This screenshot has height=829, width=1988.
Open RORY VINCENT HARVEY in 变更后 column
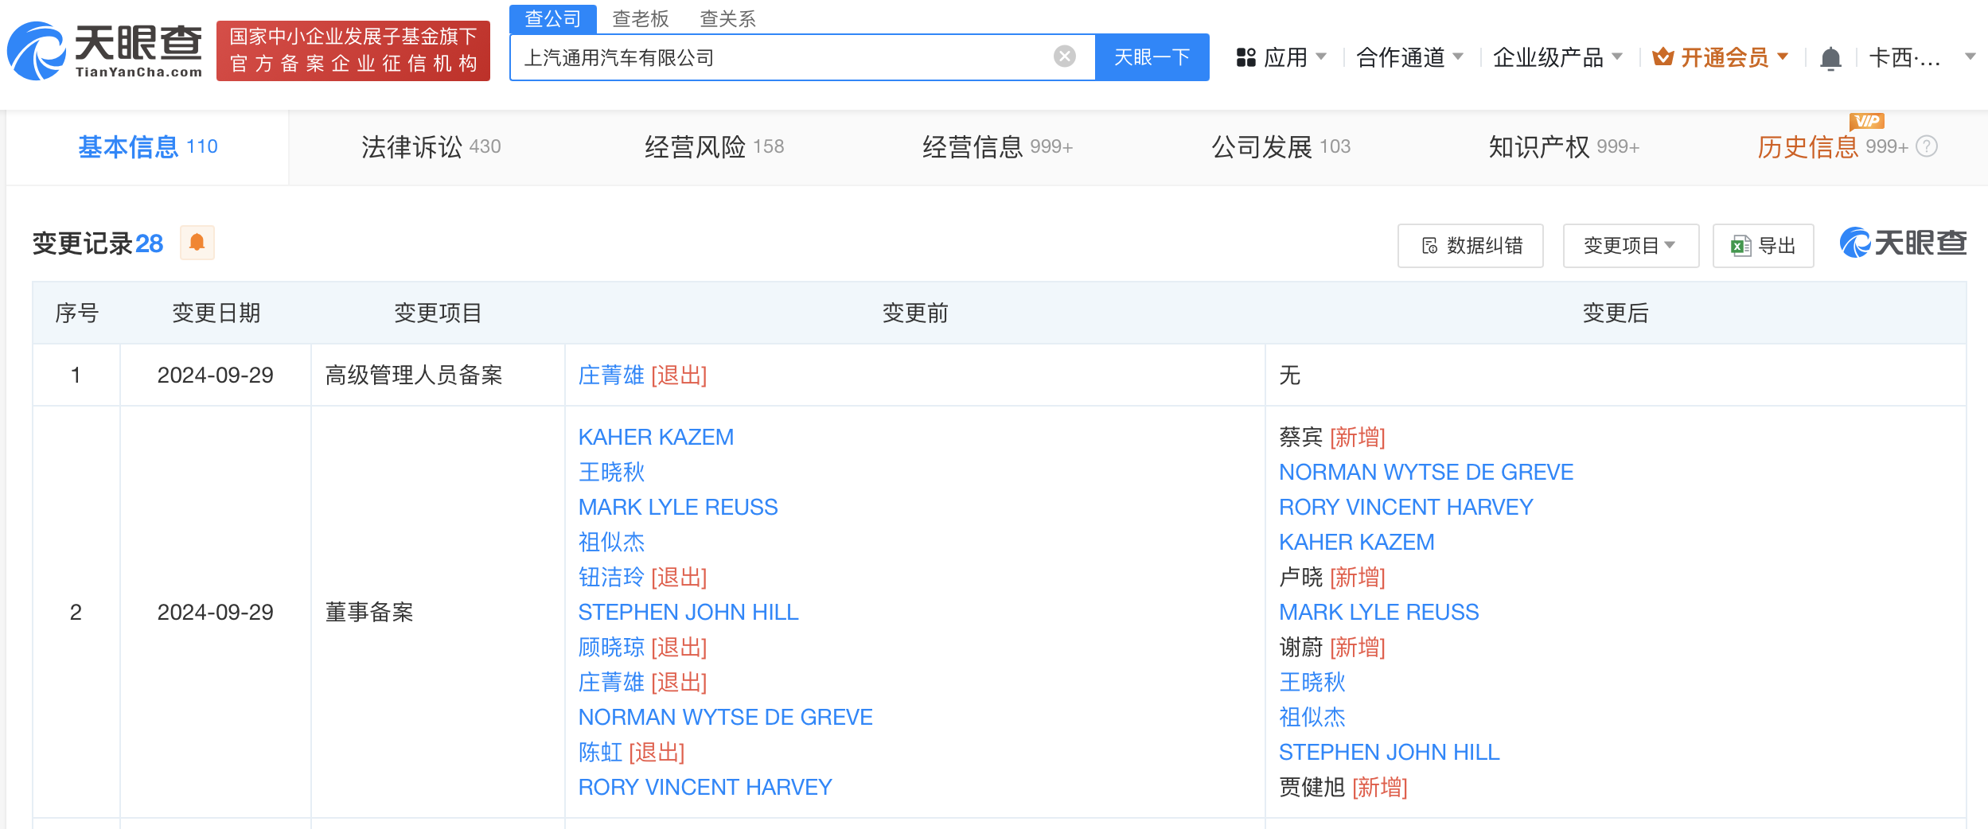pos(1406,507)
